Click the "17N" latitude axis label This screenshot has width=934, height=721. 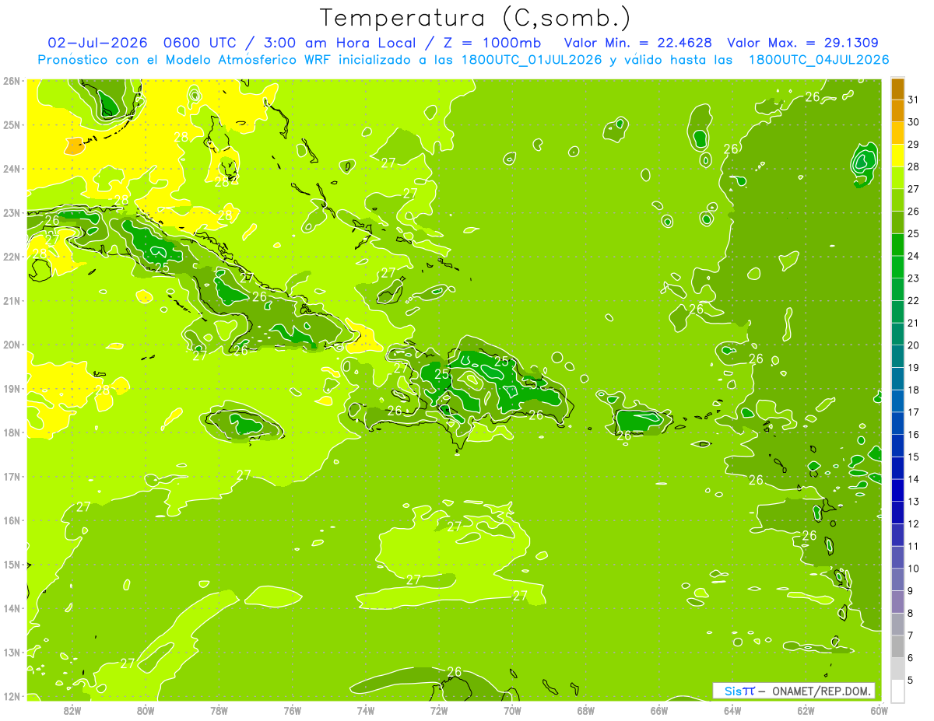11,476
